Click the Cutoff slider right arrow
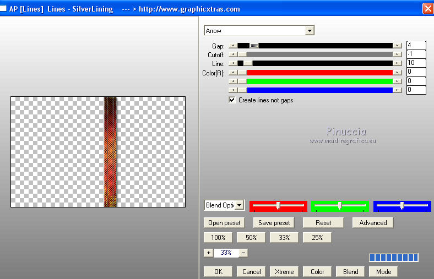Image resolution: width=434 pixels, height=279 pixels. pyautogui.click(x=397, y=54)
